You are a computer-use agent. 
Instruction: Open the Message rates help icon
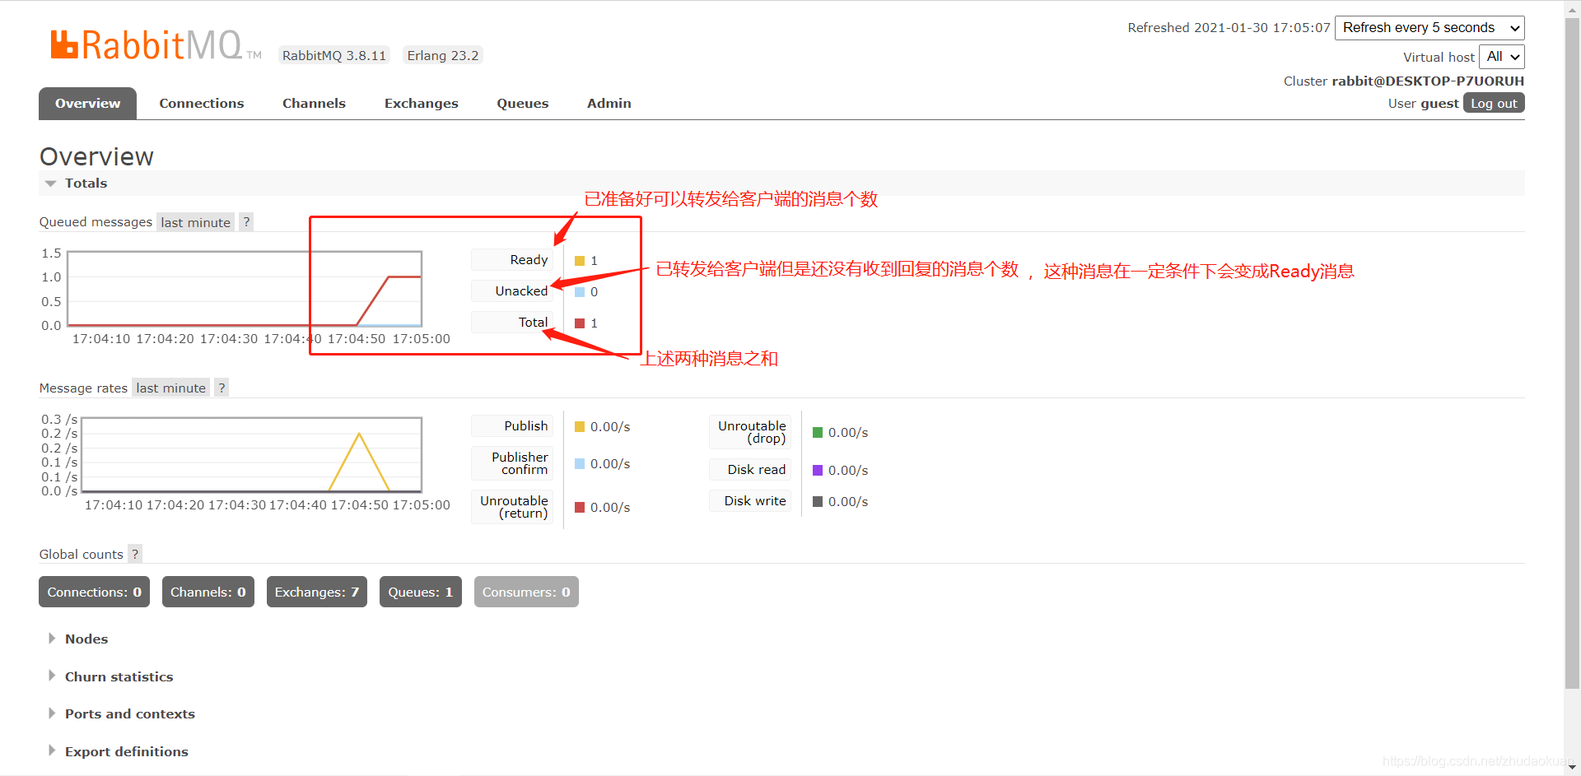221,387
